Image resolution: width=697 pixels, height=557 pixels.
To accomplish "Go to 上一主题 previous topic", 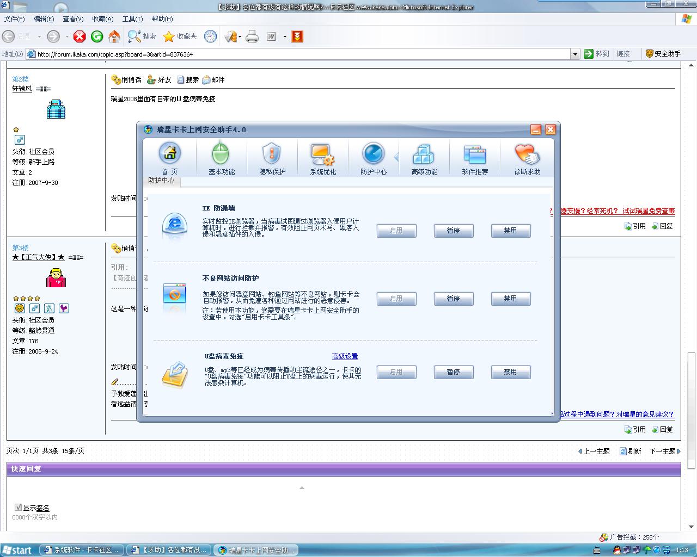I will (593, 451).
